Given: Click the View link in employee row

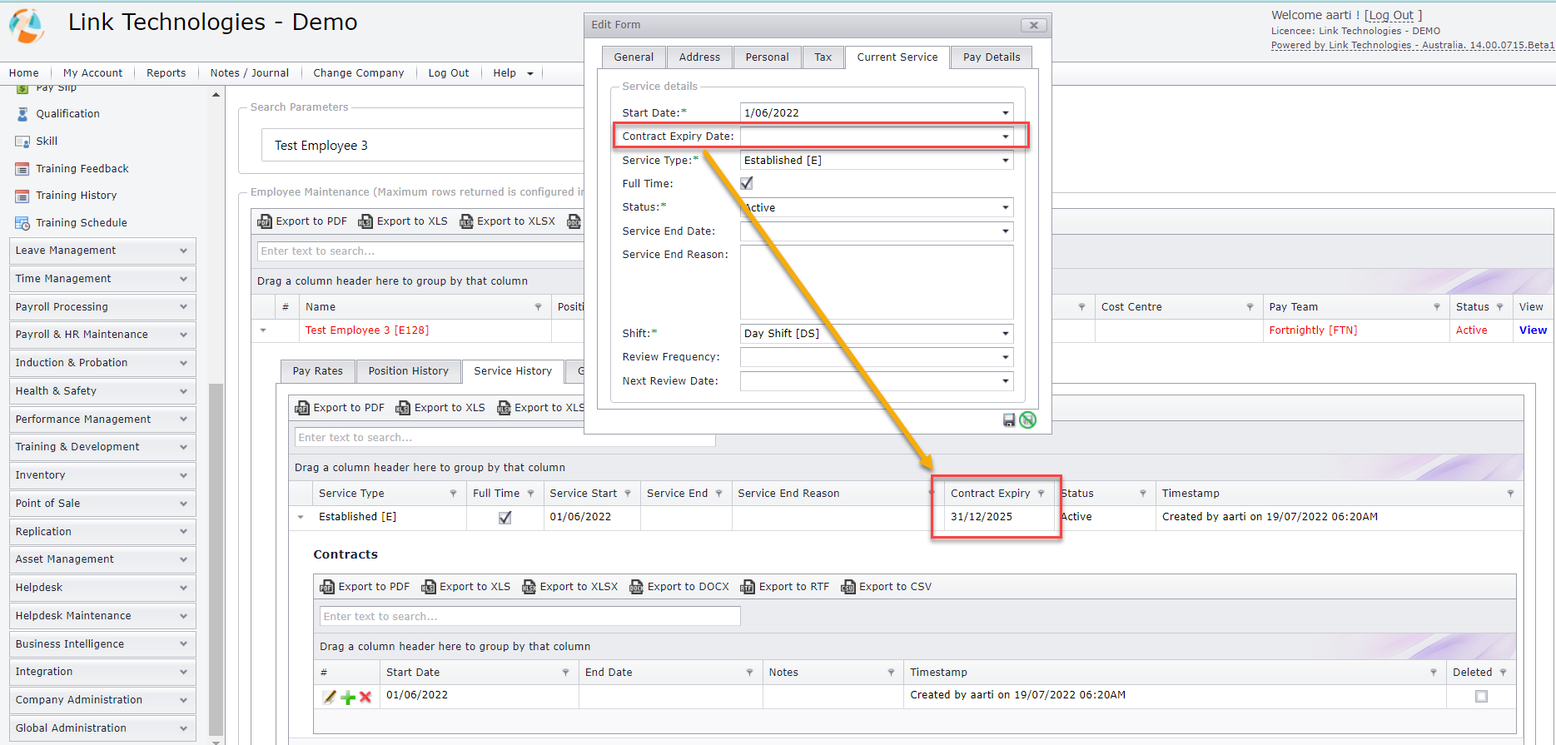Looking at the screenshot, I should pyautogui.click(x=1533, y=330).
